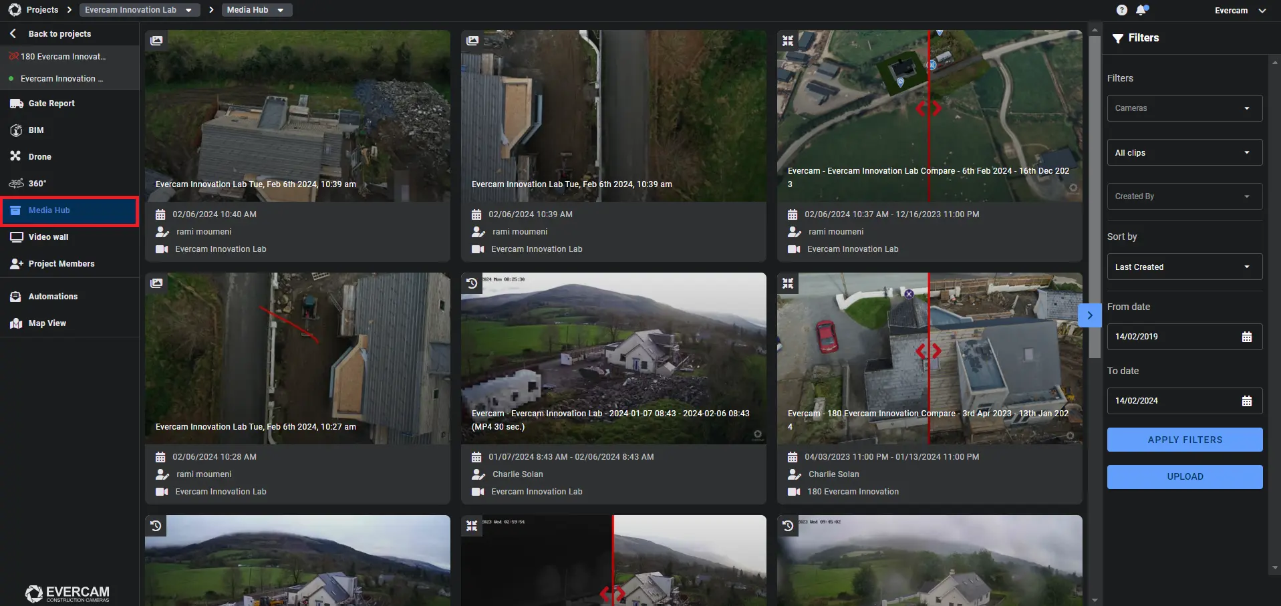Open the All clips type dropdown
Image resolution: width=1281 pixels, height=606 pixels.
click(1184, 153)
